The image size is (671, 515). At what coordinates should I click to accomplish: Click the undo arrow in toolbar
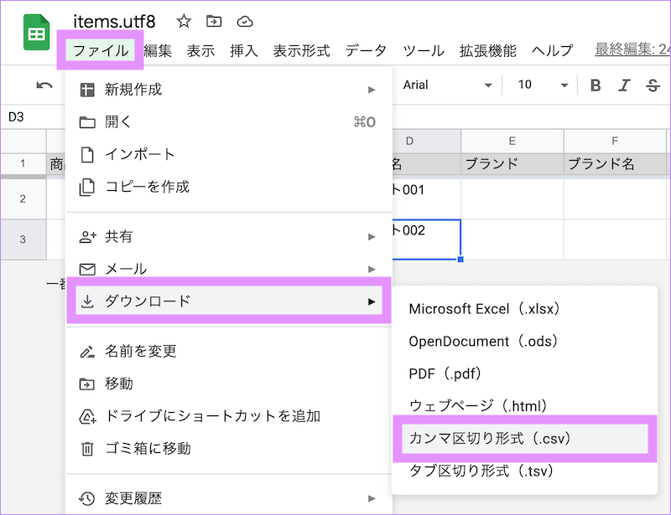[44, 85]
